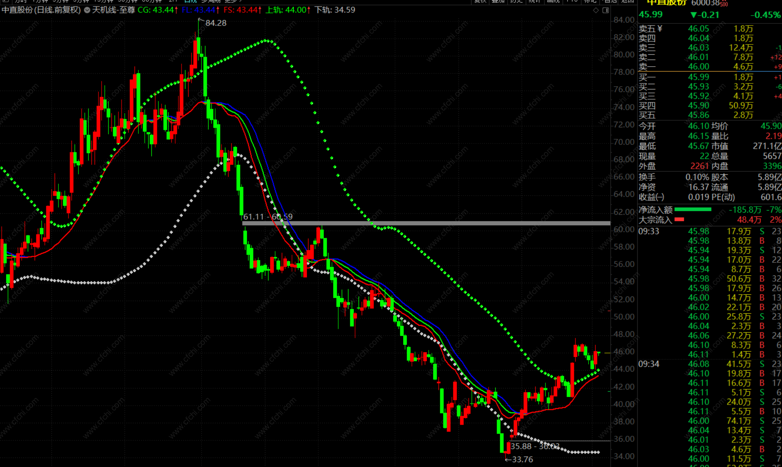The height and width of the screenshot is (467, 782).
Task: Open the 画线 drawing tools
Action: 553,1
